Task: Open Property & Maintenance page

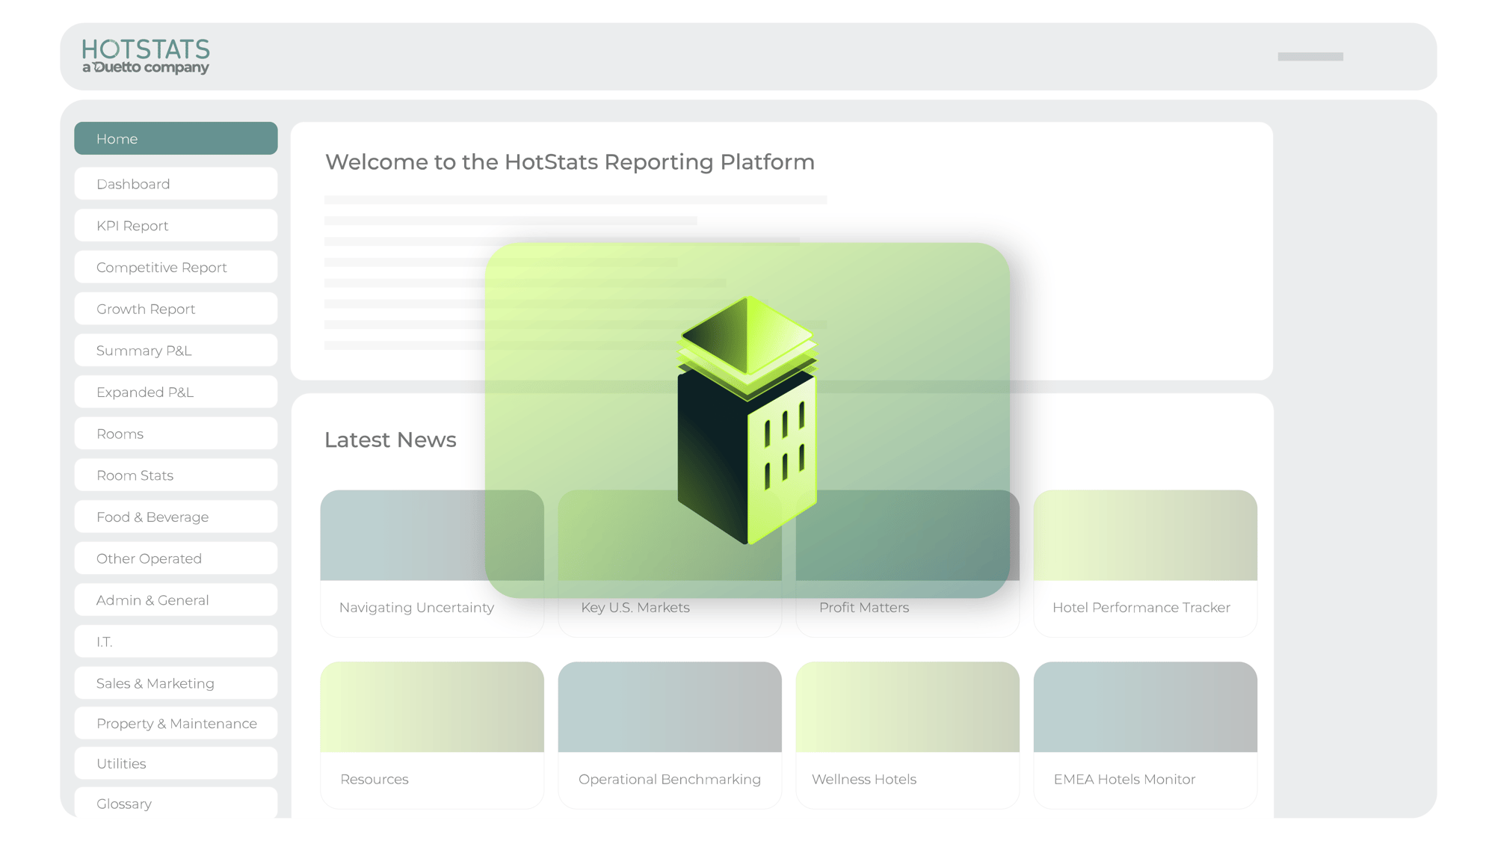Action: [176, 724]
